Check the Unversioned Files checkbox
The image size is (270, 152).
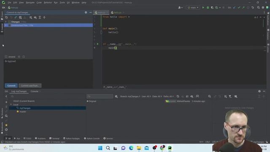coord(9,25)
